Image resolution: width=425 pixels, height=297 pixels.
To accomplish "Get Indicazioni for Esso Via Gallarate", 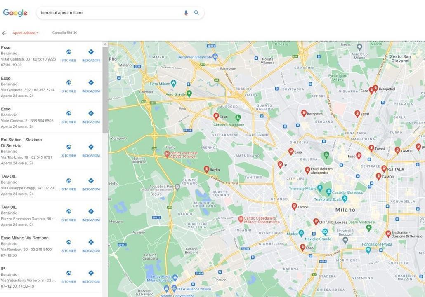I will click(x=91, y=86).
